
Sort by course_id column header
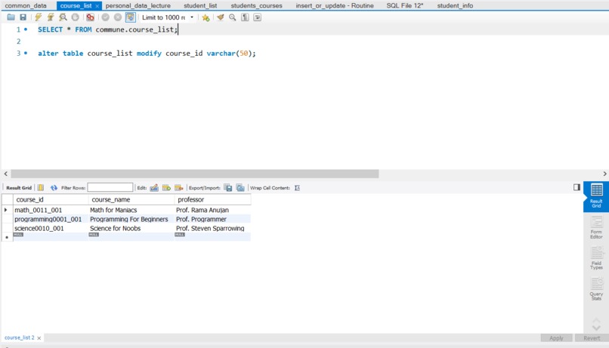click(51, 199)
